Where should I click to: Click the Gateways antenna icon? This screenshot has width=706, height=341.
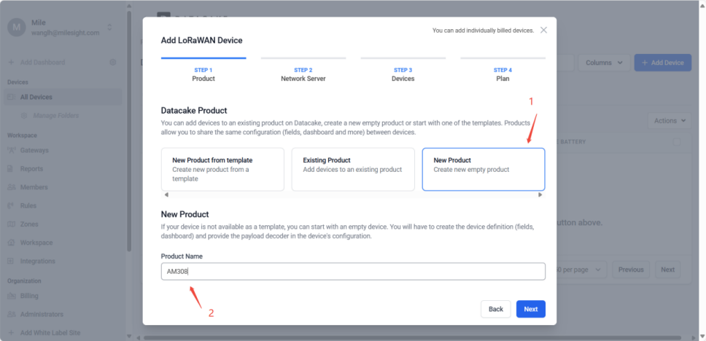(11, 150)
